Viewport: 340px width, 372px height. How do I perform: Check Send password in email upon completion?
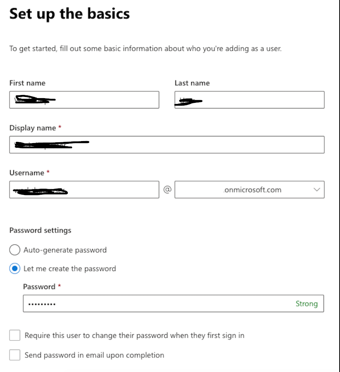click(15, 355)
